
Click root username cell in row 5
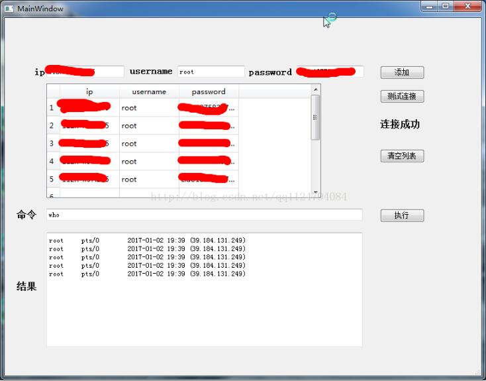click(x=149, y=179)
